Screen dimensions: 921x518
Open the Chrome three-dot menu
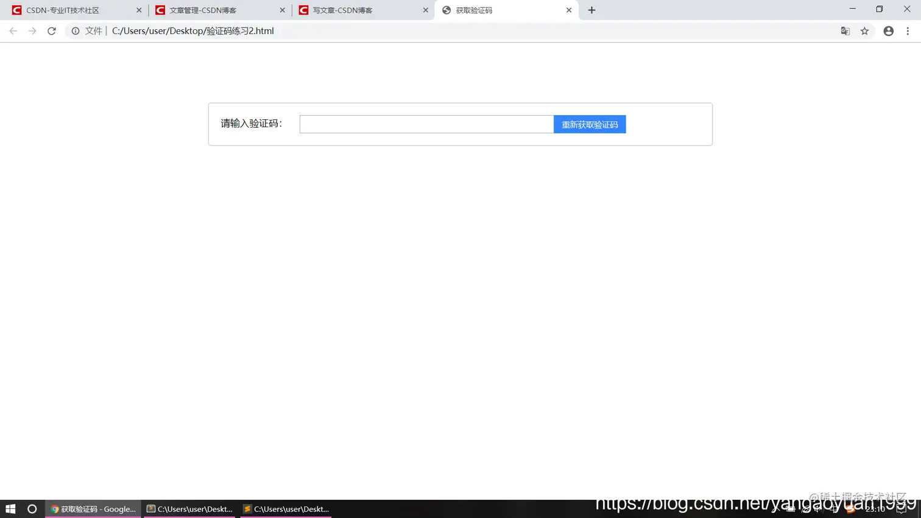(908, 30)
